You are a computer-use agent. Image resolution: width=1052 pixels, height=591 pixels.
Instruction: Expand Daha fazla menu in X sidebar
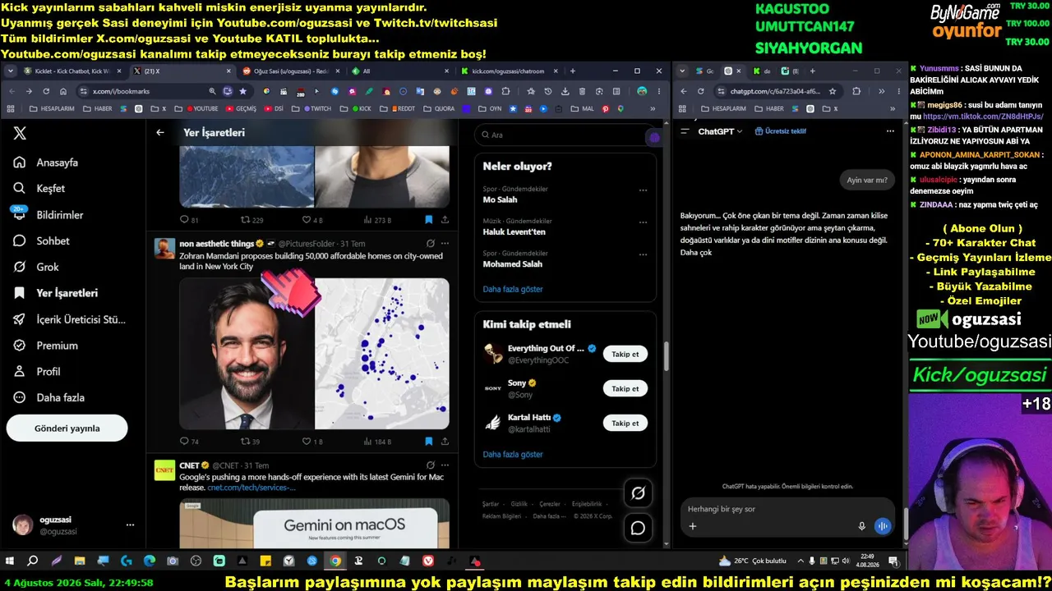coord(48,398)
